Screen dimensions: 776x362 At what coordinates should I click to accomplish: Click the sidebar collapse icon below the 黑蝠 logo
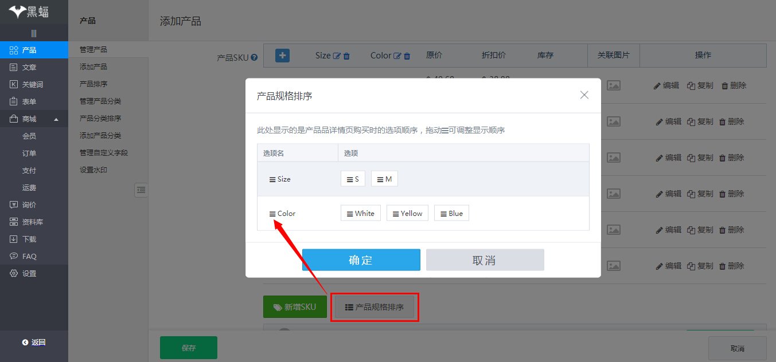click(x=33, y=33)
